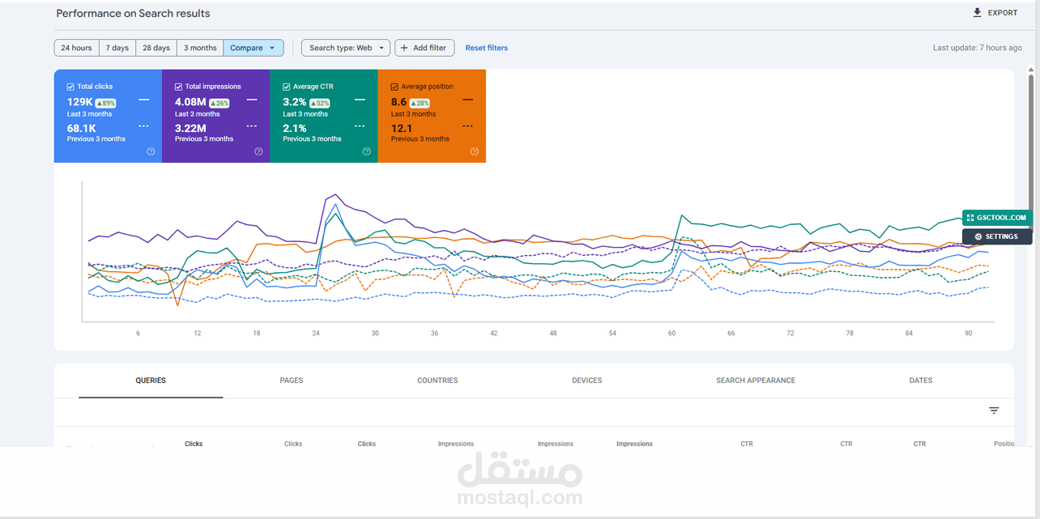Click the gear icon on SETTINGS badge
Screen dimensions: 1040x519
click(978, 236)
